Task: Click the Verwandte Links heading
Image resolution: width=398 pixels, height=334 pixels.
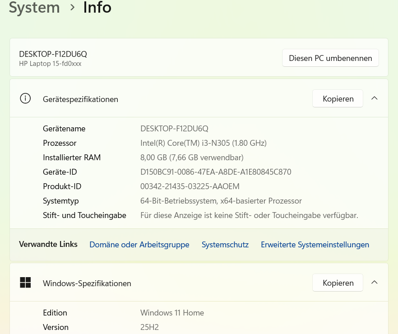Action: tap(48, 244)
